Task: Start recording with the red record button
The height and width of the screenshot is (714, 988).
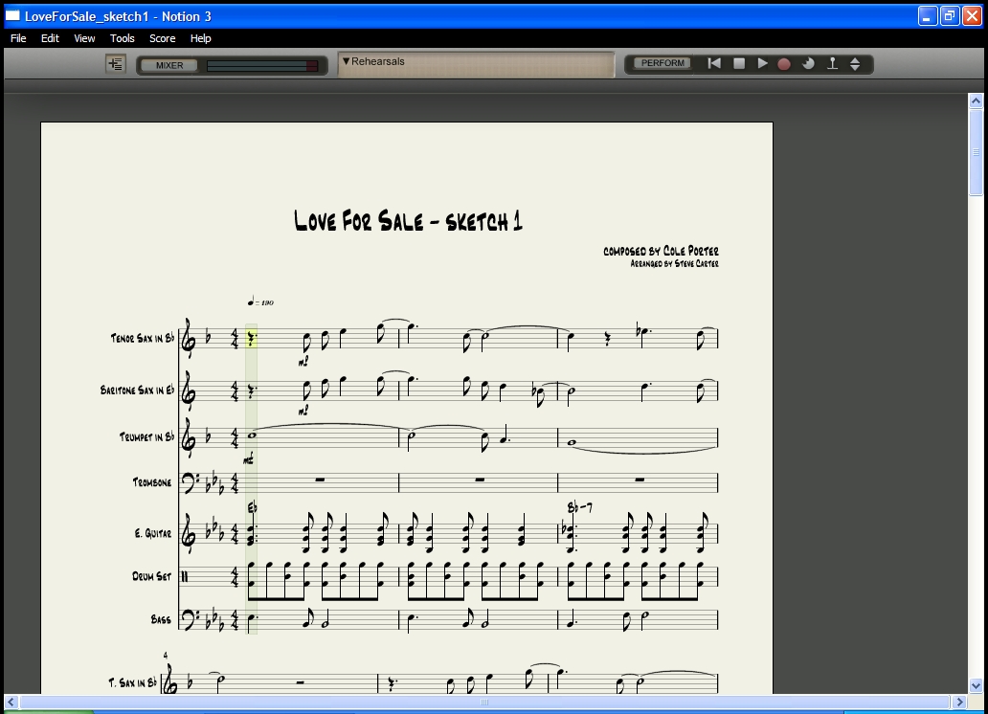Action: pyautogui.click(x=784, y=64)
